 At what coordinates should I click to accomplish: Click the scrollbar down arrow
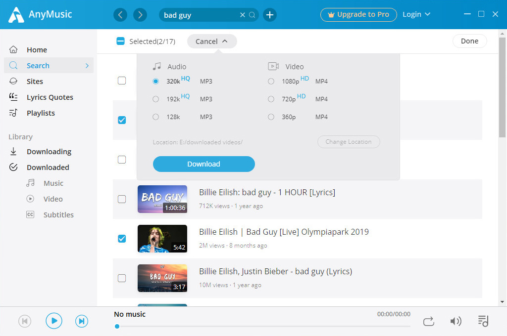coord(502,302)
